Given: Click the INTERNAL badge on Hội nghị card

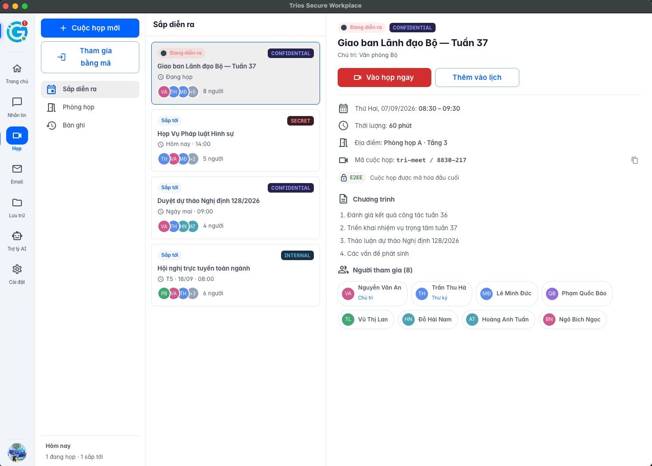Looking at the screenshot, I should (x=297, y=255).
